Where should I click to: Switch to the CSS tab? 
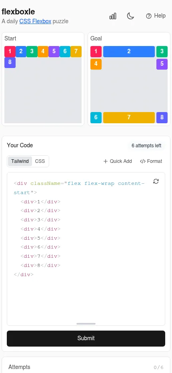coord(40,161)
